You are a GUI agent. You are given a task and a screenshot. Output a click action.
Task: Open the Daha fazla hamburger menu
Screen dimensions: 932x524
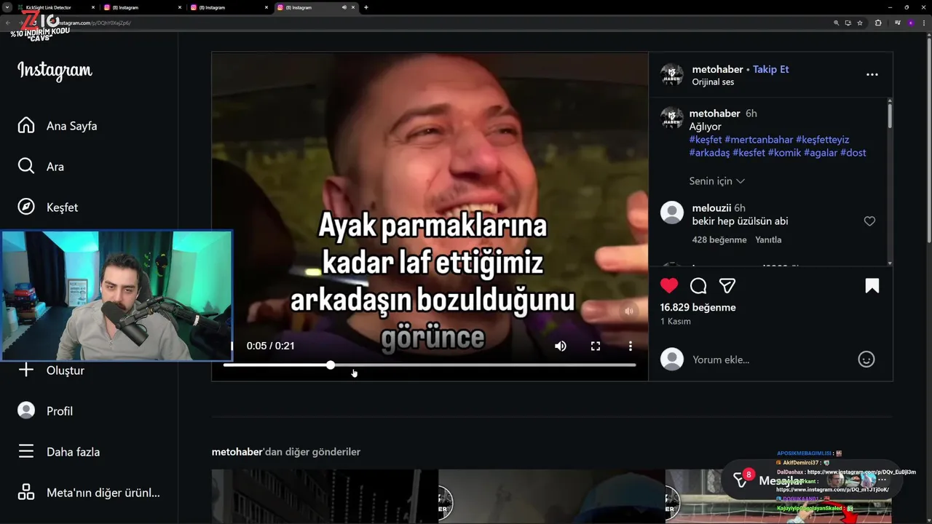(x=26, y=451)
